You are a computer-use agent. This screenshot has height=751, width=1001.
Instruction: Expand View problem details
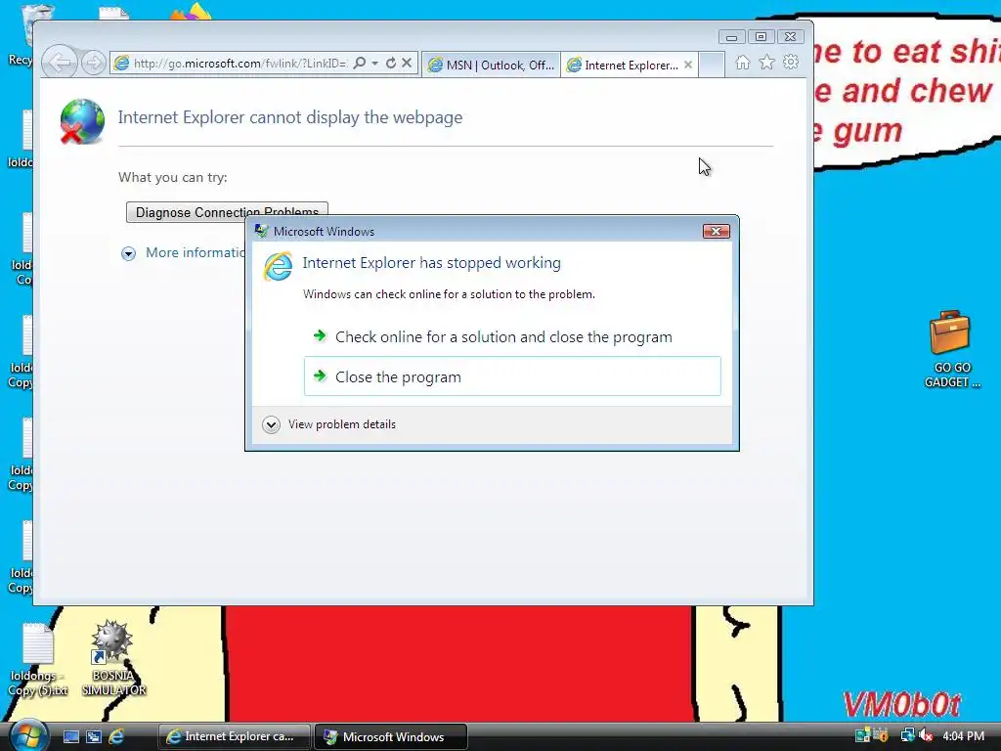330,424
